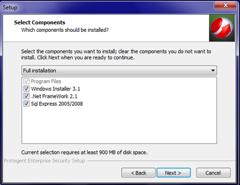This screenshot has height=185, width=240.
Task: Click the disabled Program Files checkbox
Action: (x=26, y=81)
